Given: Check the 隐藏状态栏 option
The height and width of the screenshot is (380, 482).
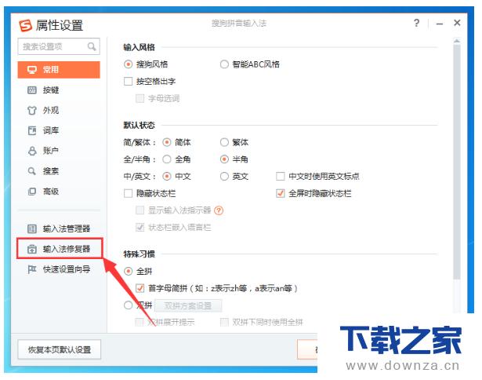Looking at the screenshot, I should point(129,193).
